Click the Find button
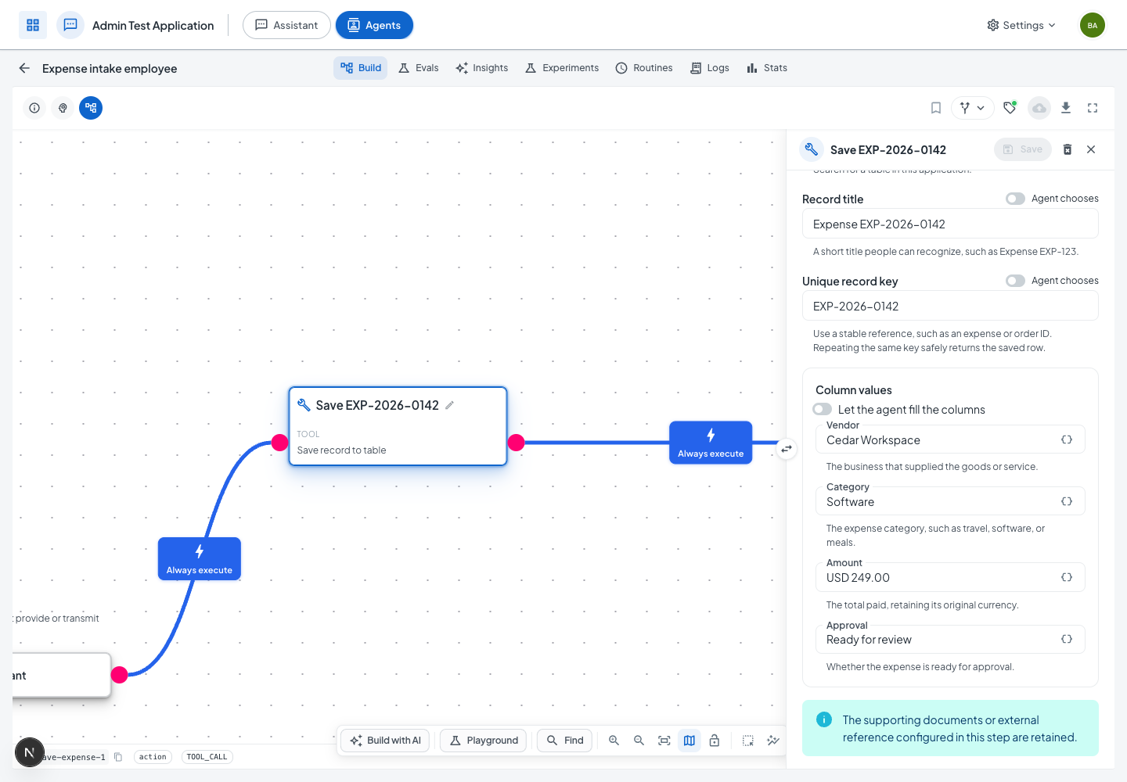Screen dimensions: 1127x782 coord(565,741)
